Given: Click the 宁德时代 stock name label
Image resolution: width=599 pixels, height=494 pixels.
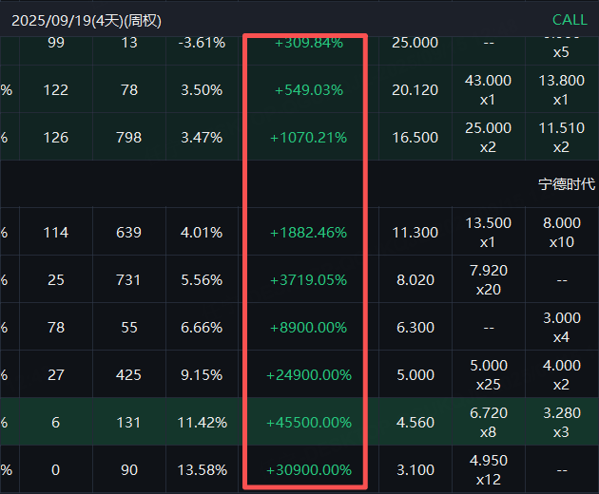Looking at the screenshot, I should click(x=566, y=184).
